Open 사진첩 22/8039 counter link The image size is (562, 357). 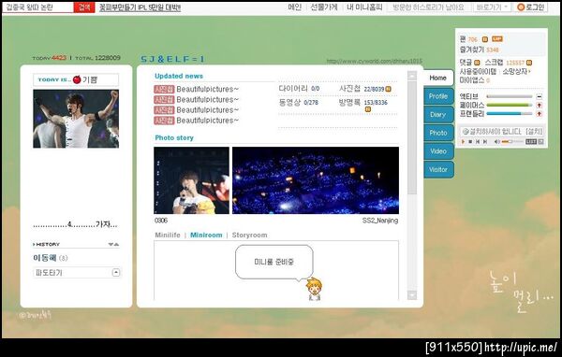(362, 89)
